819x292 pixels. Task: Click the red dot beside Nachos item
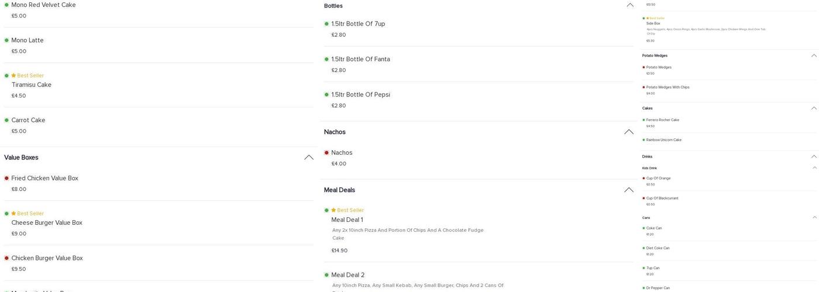[326, 153]
